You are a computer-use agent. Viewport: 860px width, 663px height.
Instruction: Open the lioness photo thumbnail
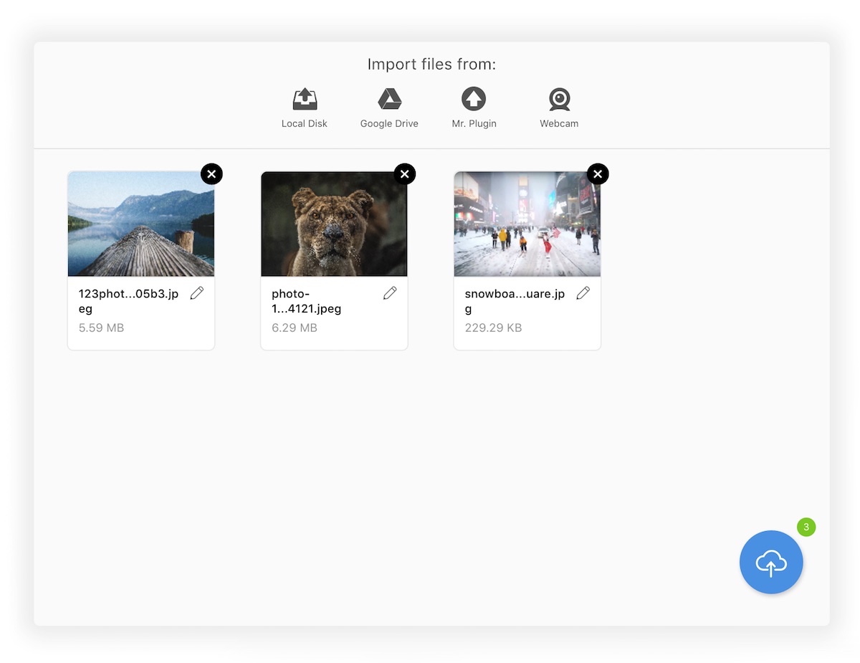coord(334,224)
